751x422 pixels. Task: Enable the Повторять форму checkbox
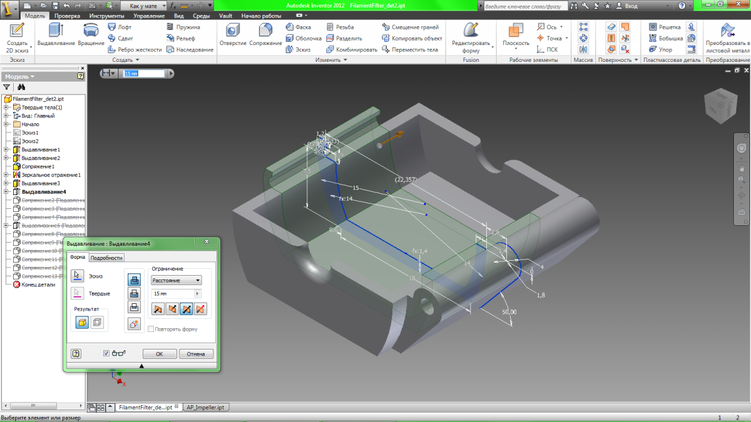point(151,329)
